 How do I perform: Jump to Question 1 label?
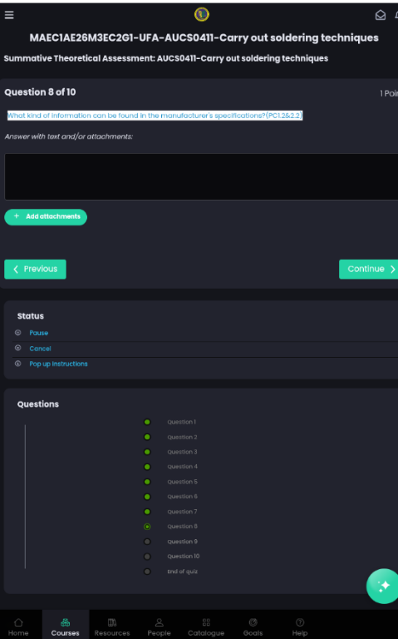[x=181, y=422]
